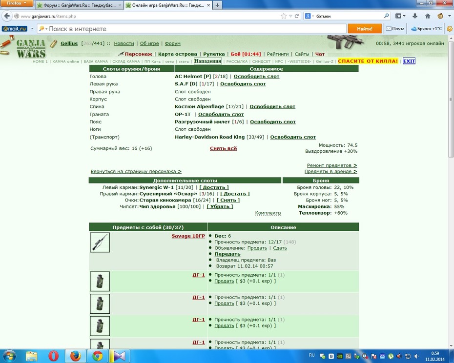Open Рейтинги in the top menu
This screenshot has width=454, height=363.
click(278, 54)
